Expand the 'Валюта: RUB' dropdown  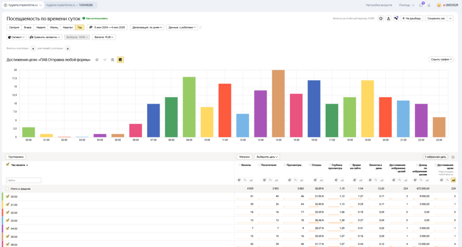[103, 37]
